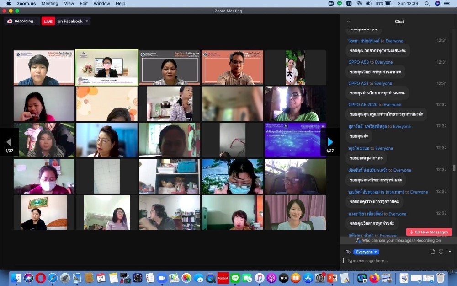The image size is (457, 286).
Task: Select the green-highlighted active speaker video tile
Action: pos(107,67)
